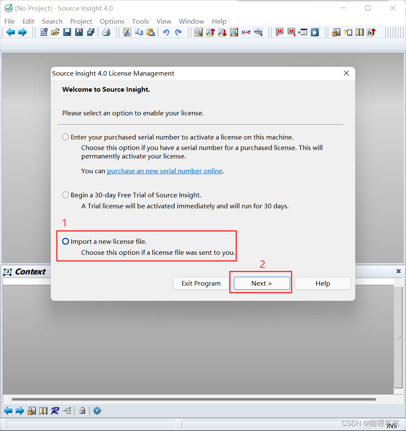
Task: Click the Redo arrow icon
Action: (178, 32)
